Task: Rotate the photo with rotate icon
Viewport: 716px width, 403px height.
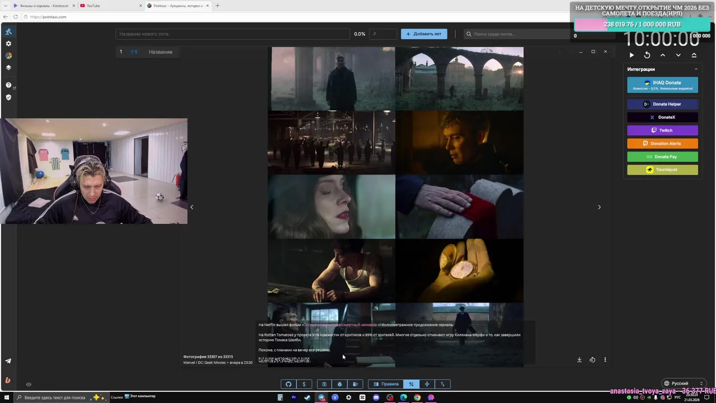Action: tap(592, 360)
